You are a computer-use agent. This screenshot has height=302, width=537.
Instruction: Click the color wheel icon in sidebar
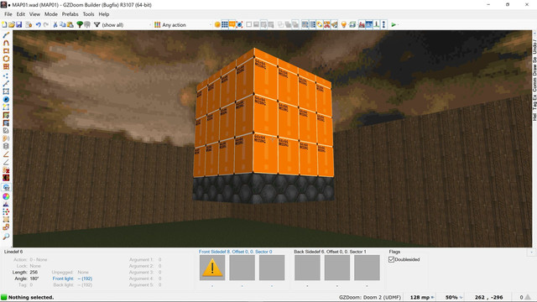pos(6,196)
